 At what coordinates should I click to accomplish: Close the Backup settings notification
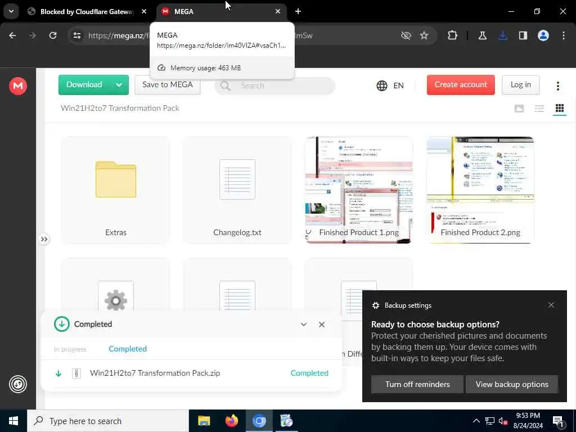click(551, 305)
